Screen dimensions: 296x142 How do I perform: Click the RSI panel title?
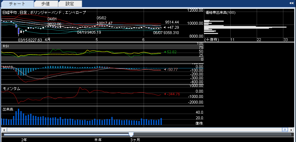tap(6, 46)
